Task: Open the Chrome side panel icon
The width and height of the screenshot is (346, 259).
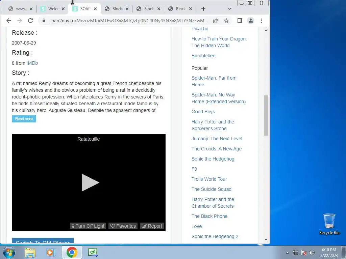Action: pyautogui.click(x=240, y=21)
